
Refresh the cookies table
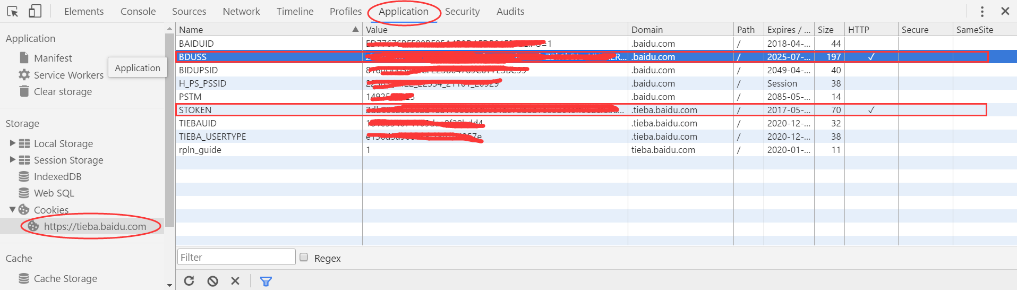pyautogui.click(x=189, y=281)
